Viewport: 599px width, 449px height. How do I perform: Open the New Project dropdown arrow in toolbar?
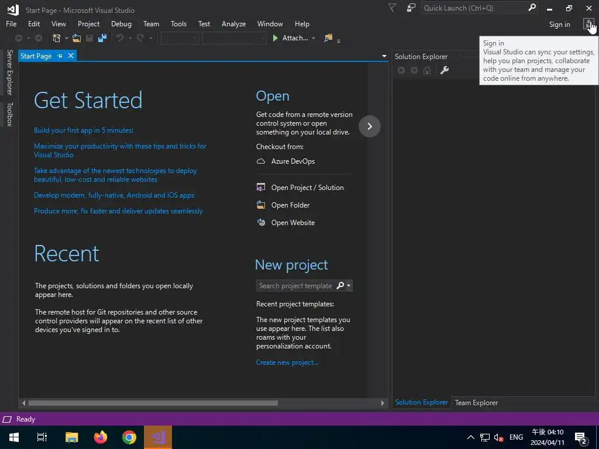point(66,38)
